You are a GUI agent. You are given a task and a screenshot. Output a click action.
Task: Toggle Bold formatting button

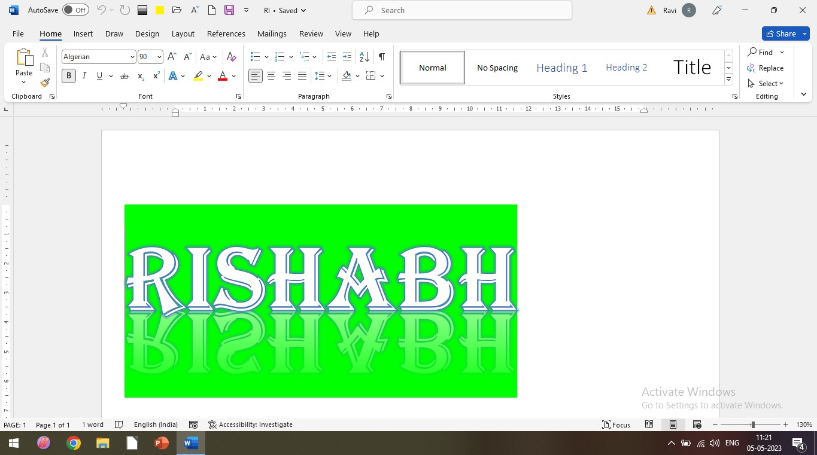click(x=69, y=76)
